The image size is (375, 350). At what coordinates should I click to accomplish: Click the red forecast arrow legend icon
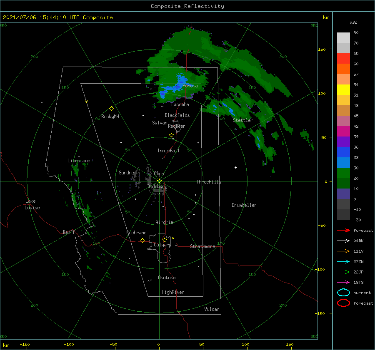343,230
